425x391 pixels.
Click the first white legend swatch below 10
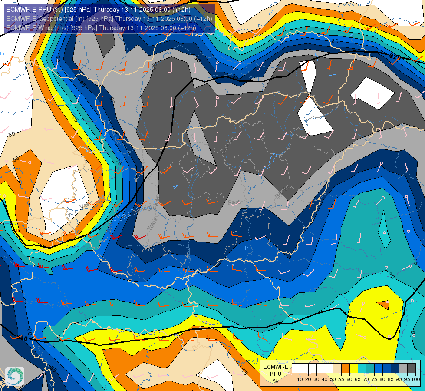tap(296, 368)
